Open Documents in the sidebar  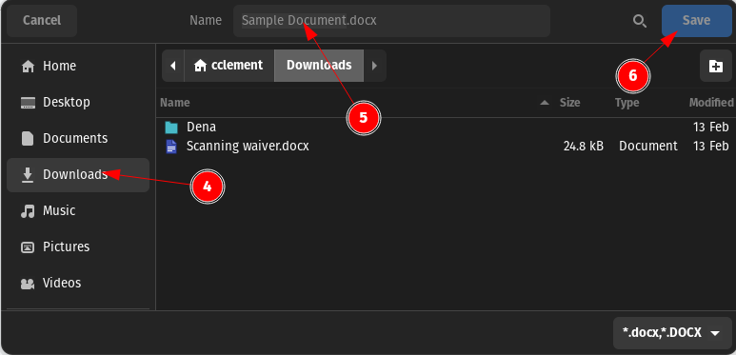point(78,138)
